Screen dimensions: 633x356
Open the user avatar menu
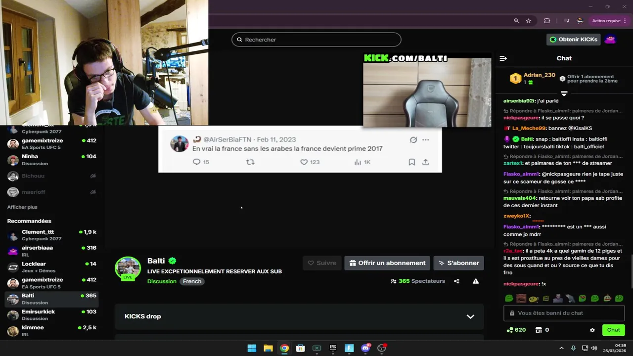pos(610,40)
